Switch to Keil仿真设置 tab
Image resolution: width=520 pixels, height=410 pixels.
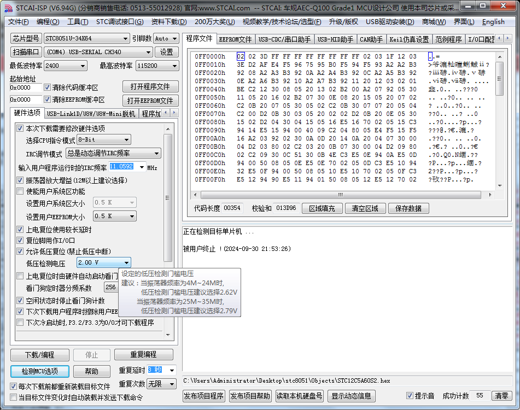(x=409, y=39)
